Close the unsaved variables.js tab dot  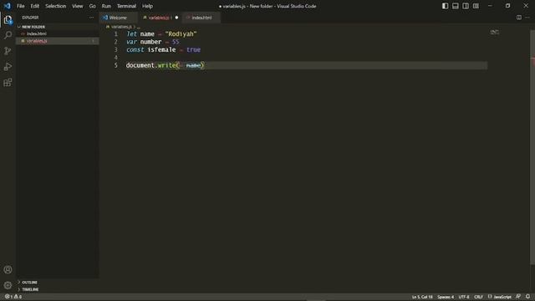pyautogui.click(x=176, y=18)
